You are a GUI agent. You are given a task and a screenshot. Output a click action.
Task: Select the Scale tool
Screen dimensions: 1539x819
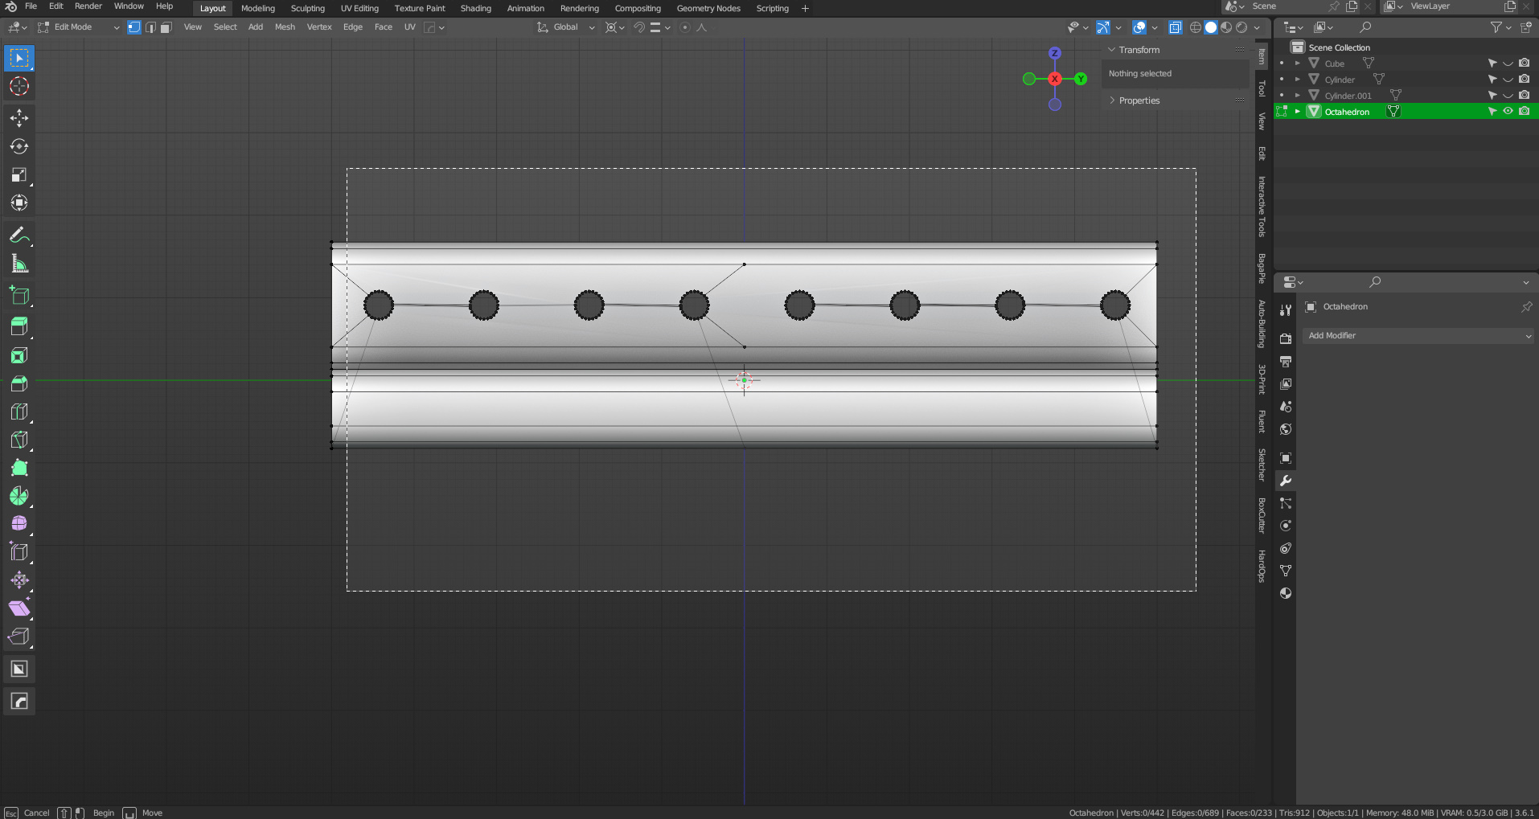19,175
